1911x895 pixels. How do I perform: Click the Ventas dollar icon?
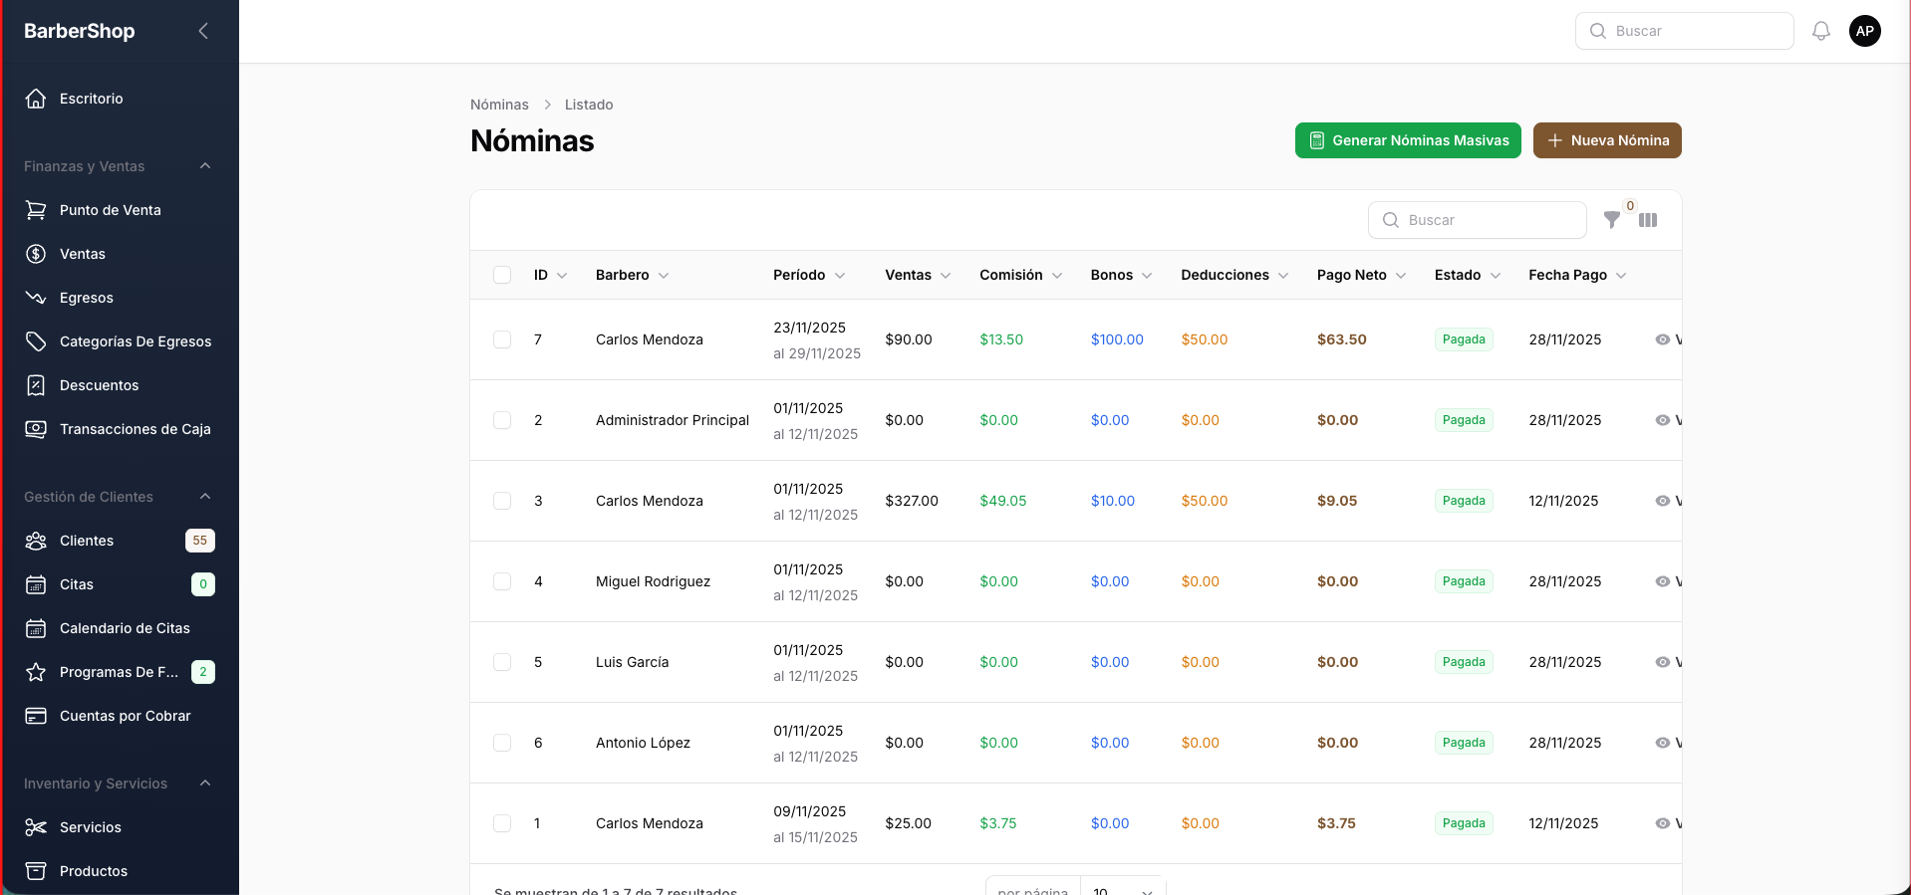(x=36, y=254)
